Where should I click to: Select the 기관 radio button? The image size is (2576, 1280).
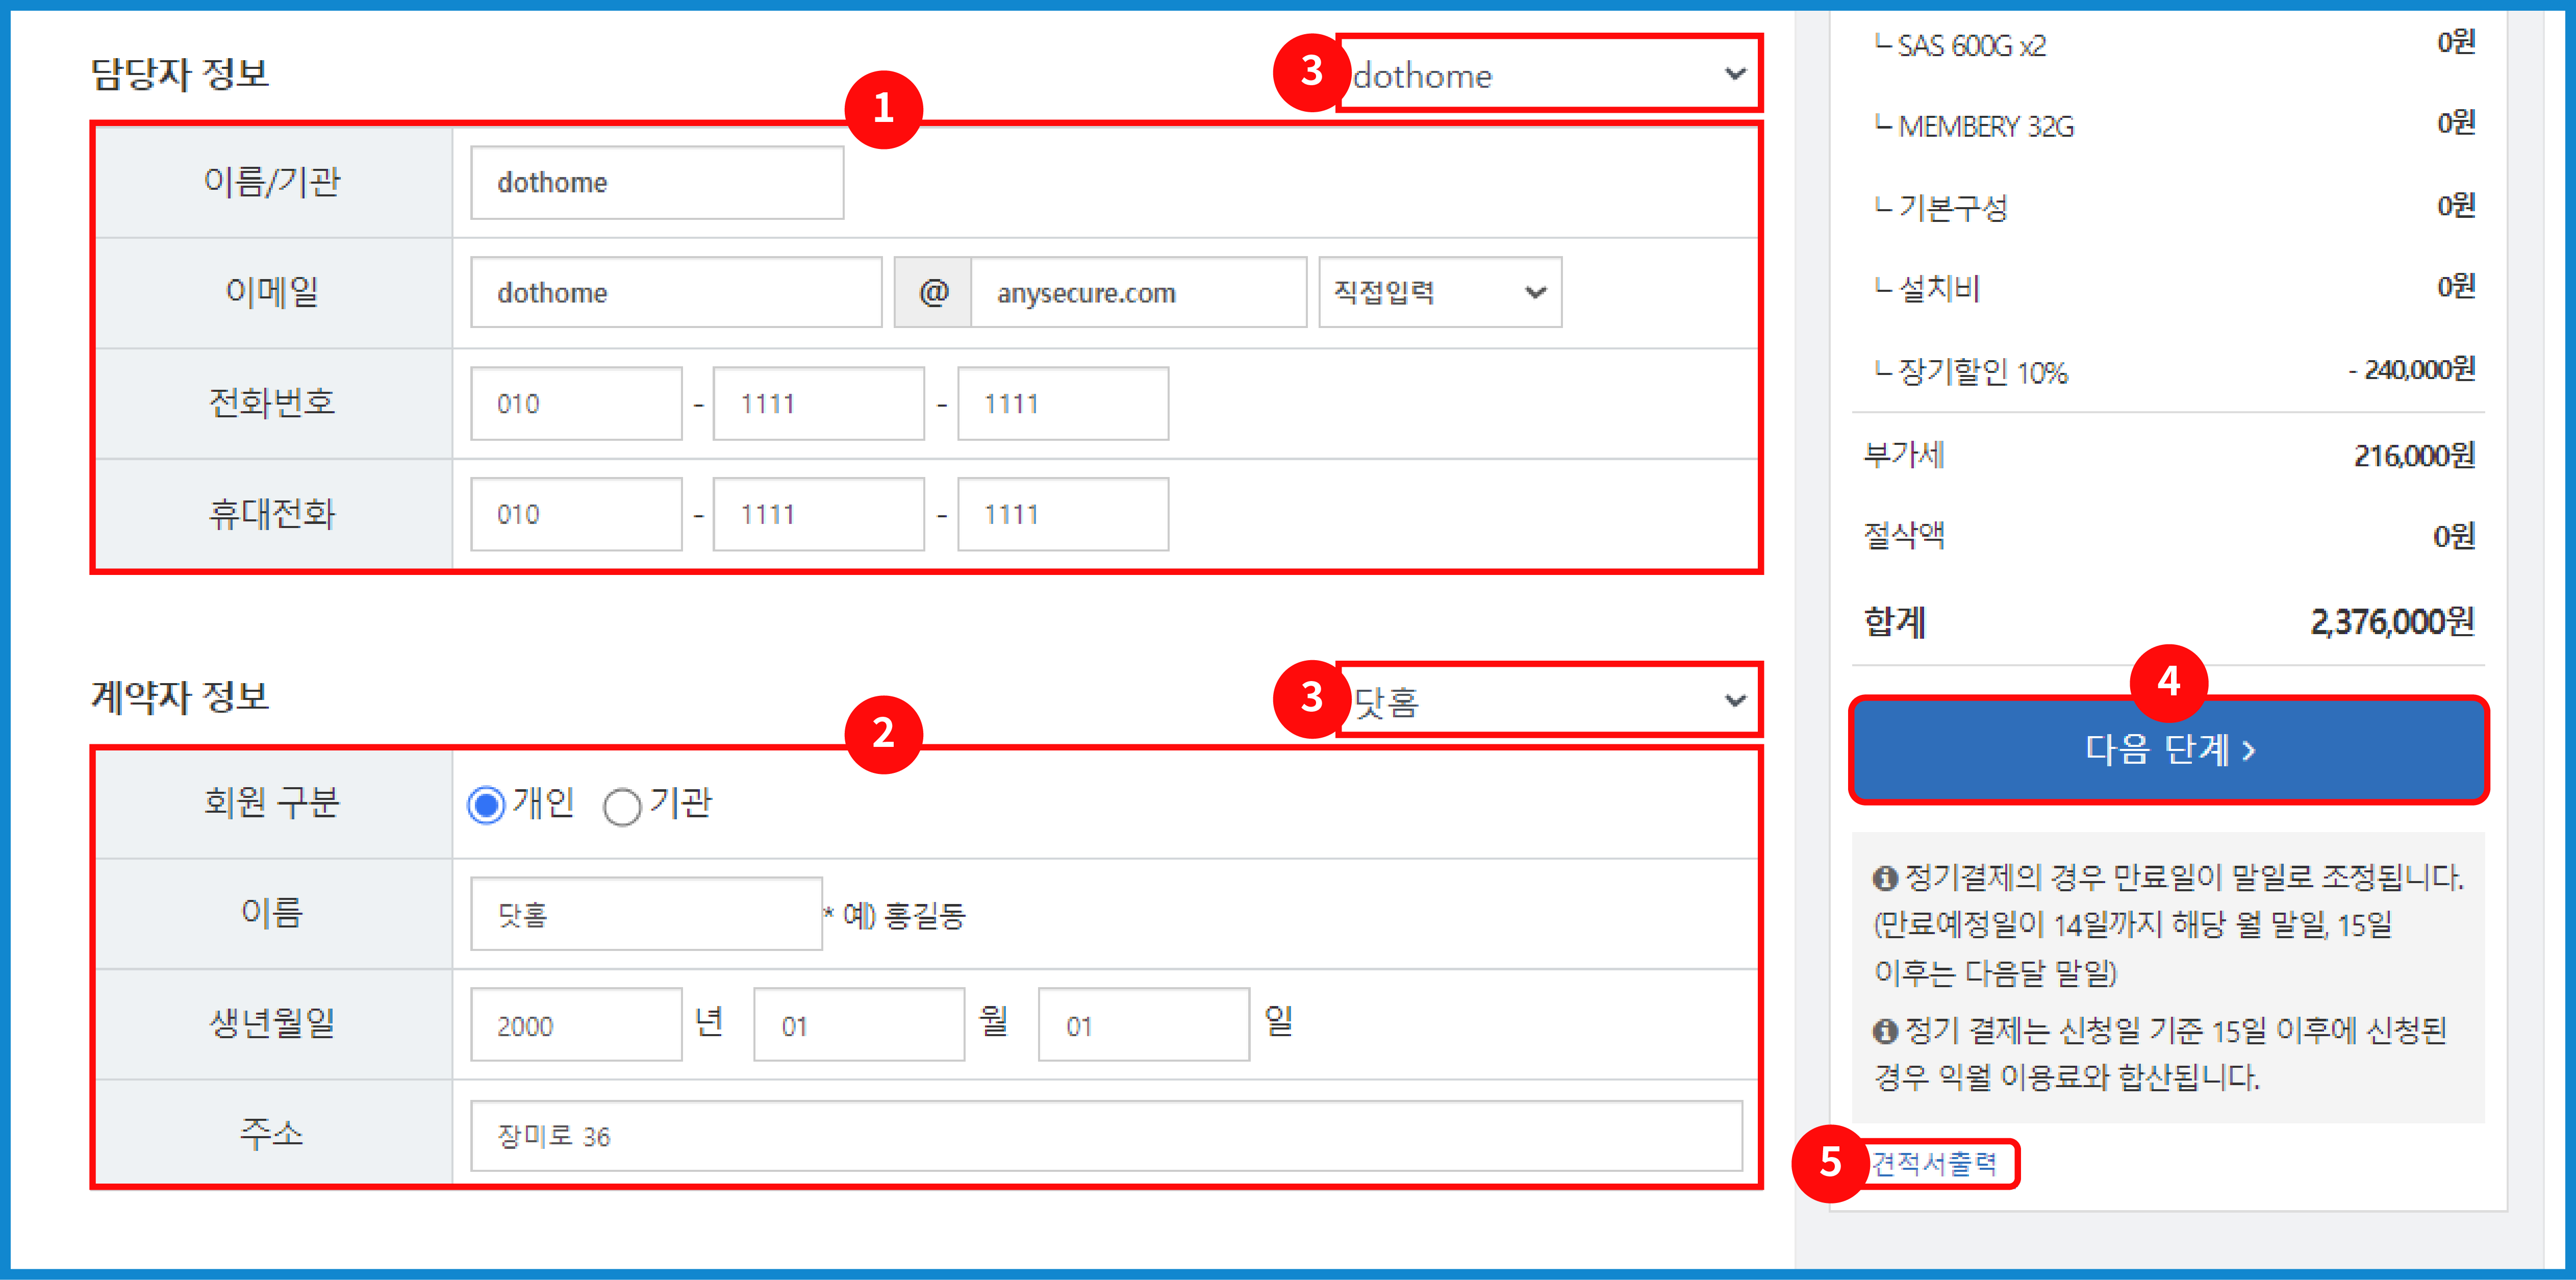coord(622,806)
